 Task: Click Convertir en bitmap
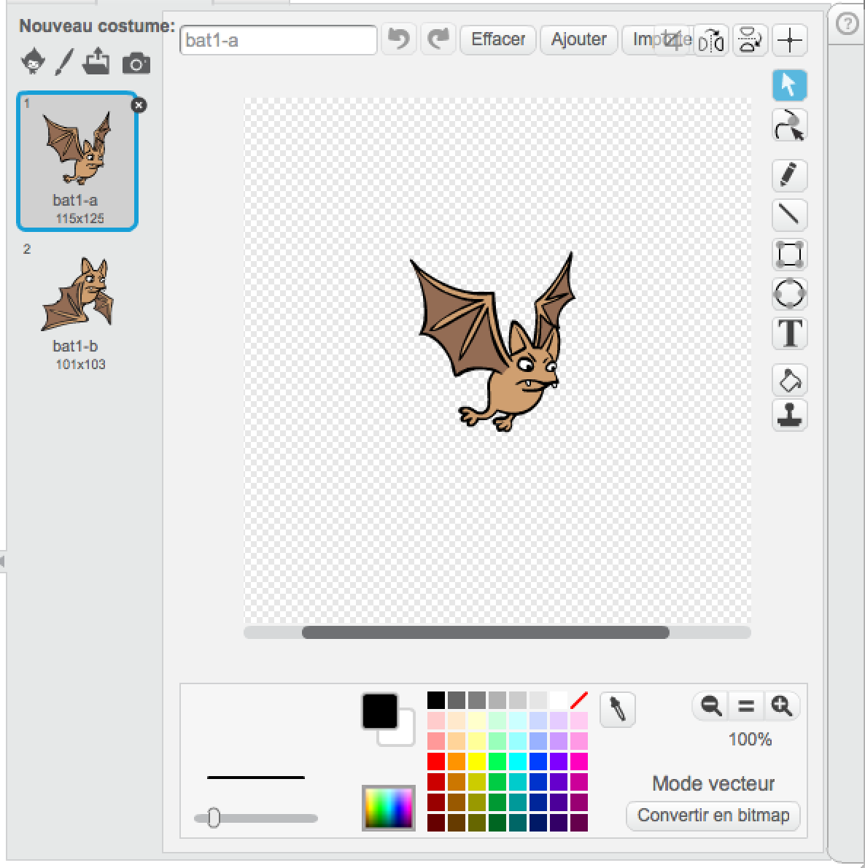coord(713,816)
